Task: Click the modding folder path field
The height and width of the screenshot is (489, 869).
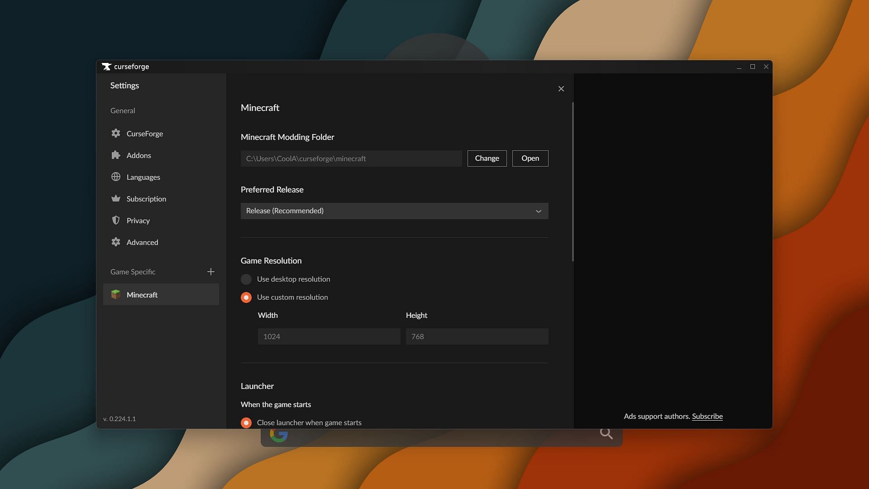Action: (351, 158)
